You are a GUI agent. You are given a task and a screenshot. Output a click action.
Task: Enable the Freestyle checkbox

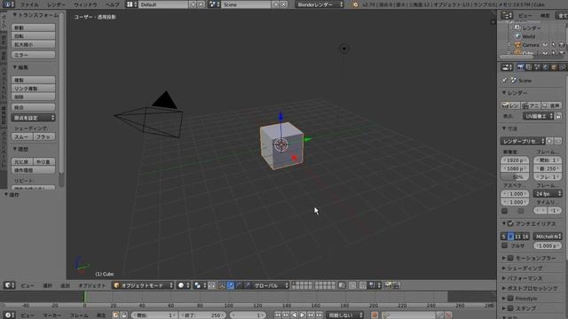[x=510, y=299]
